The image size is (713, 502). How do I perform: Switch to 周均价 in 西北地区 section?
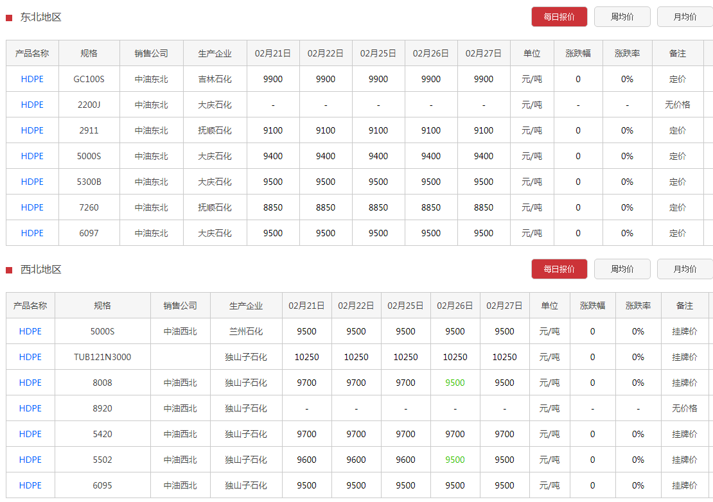(x=622, y=269)
